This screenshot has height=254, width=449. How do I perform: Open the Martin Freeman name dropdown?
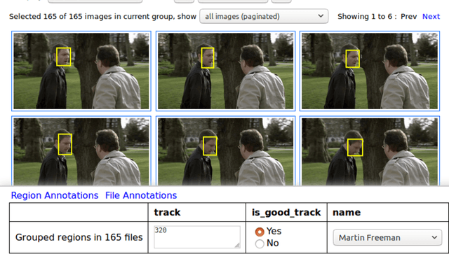click(387, 237)
